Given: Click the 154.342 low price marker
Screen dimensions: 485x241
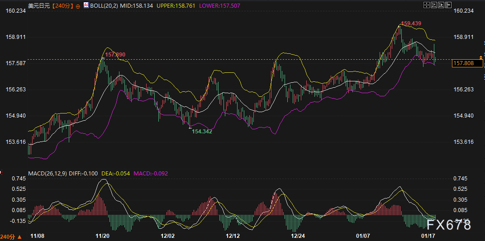Looking at the screenshot, I should click(x=202, y=131).
